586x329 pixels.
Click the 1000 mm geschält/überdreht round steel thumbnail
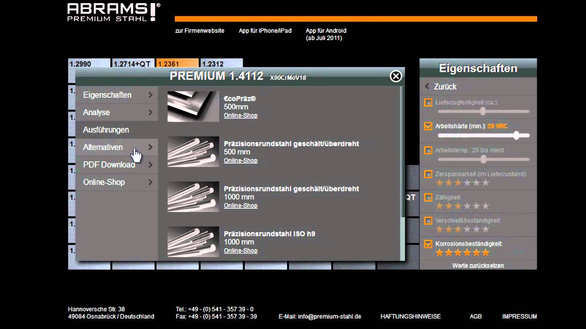click(193, 196)
